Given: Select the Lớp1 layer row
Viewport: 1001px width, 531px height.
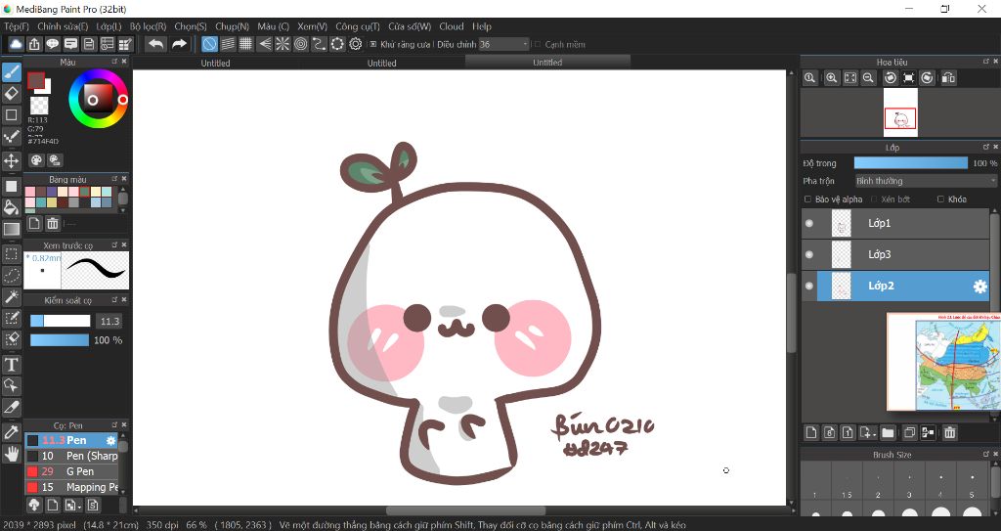Looking at the screenshot, I should click(895, 223).
